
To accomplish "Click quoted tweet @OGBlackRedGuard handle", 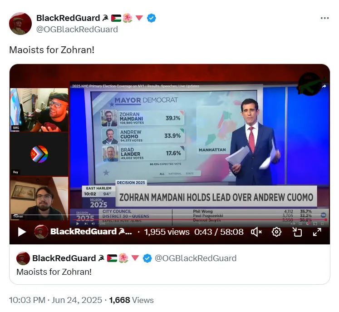I will pyautogui.click(x=196, y=258).
